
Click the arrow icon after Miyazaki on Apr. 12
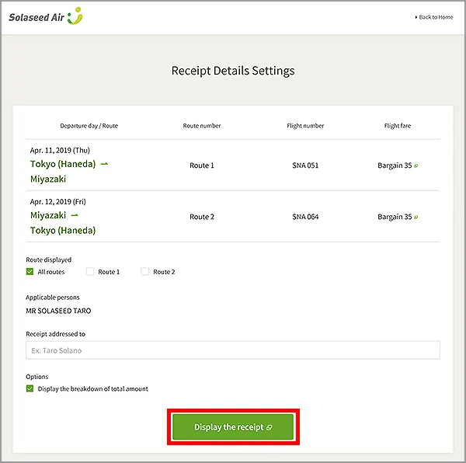(75, 215)
